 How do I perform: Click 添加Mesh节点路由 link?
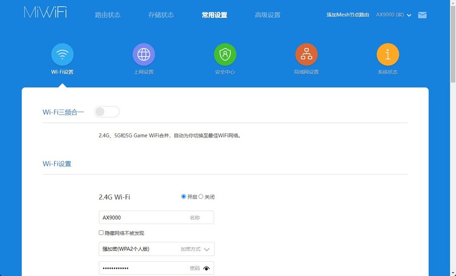coord(348,15)
